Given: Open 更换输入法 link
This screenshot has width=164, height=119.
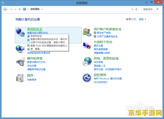Looking at the screenshot, I should click(x=100, y=66).
